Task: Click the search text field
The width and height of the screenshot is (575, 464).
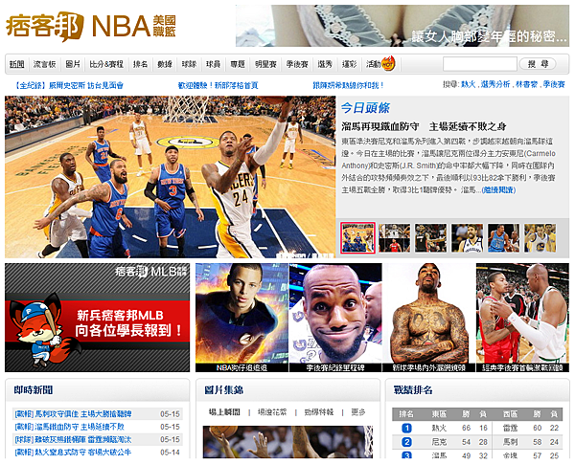Action: click(480, 64)
